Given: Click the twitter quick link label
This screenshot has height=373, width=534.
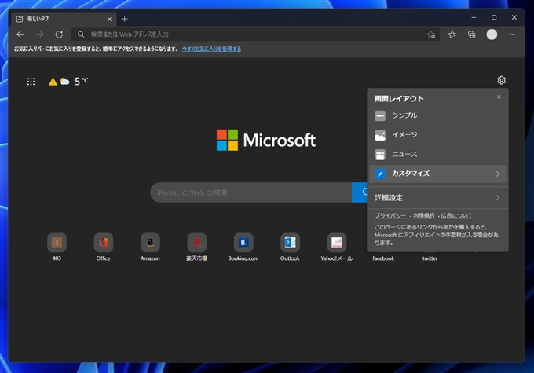Looking at the screenshot, I should (x=430, y=258).
